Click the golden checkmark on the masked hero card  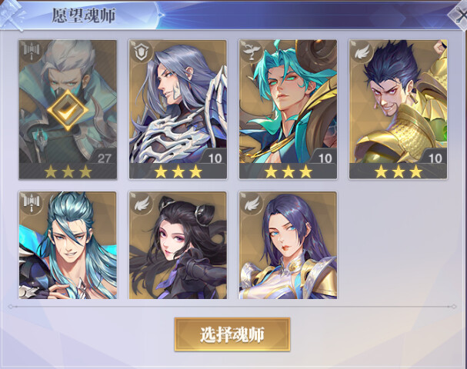(x=68, y=111)
